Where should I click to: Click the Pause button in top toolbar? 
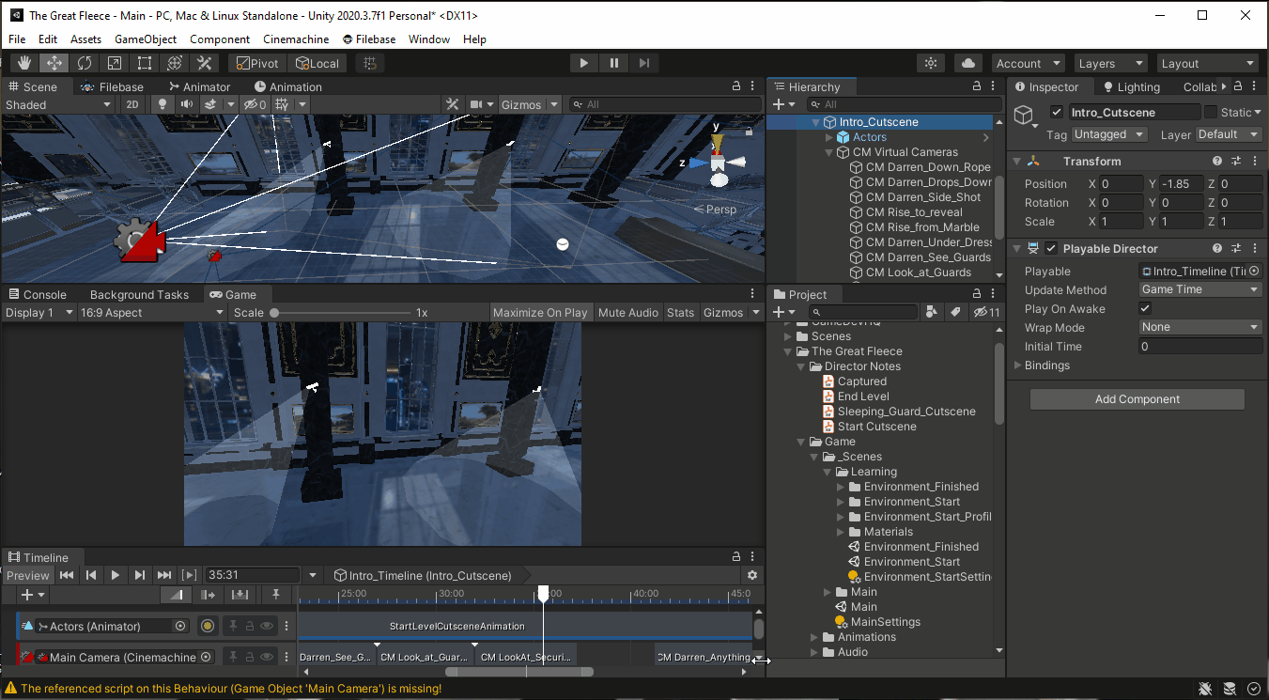click(x=614, y=63)
